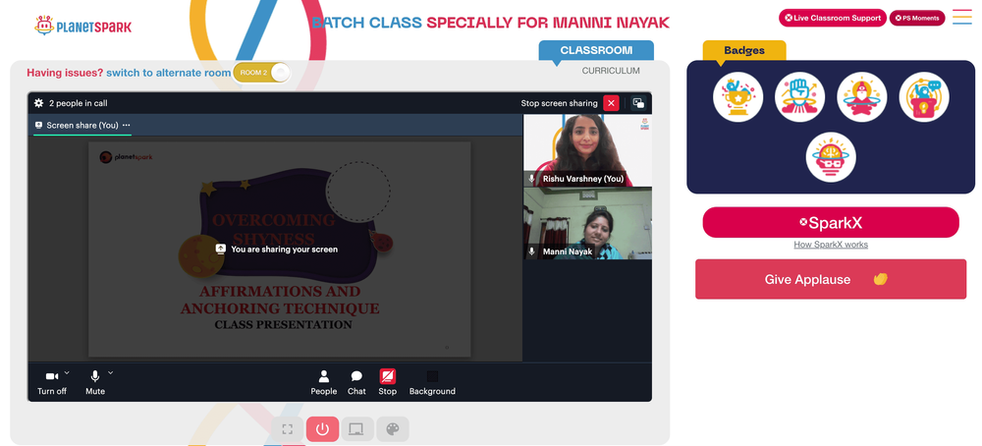The height and width of the screenshot is (446, 982).
Task: Click the laptop screen icon below the call
Action: tap(357, 429)
